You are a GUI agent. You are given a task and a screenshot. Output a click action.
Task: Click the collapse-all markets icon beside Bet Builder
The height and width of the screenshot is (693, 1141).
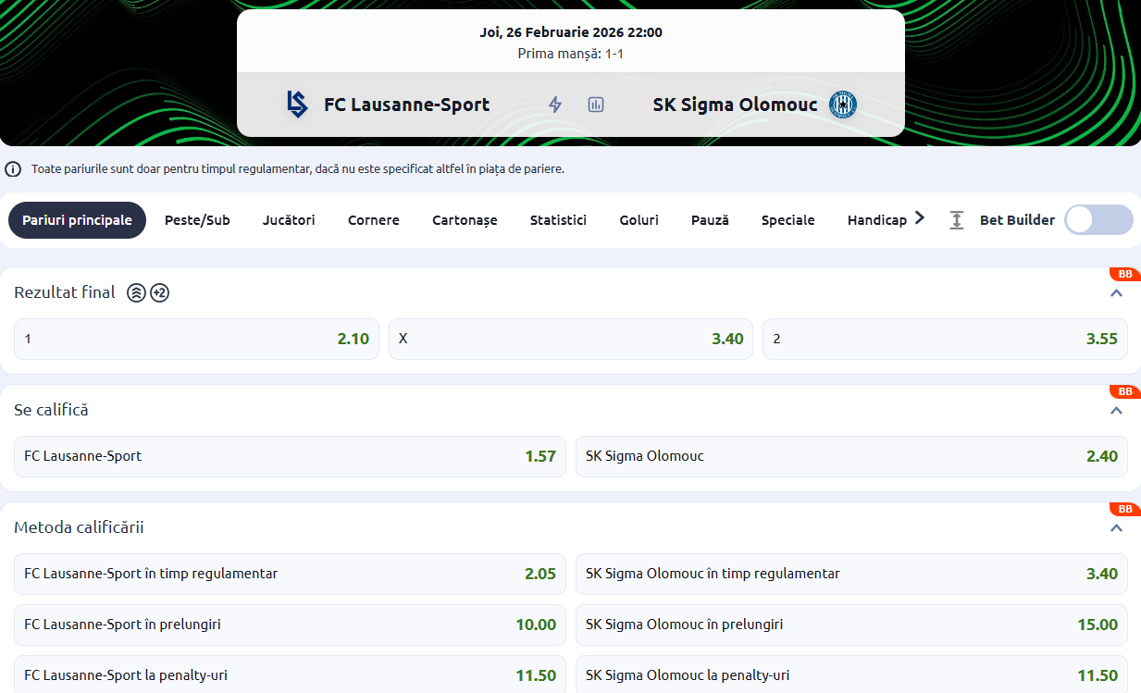point(957,220)
